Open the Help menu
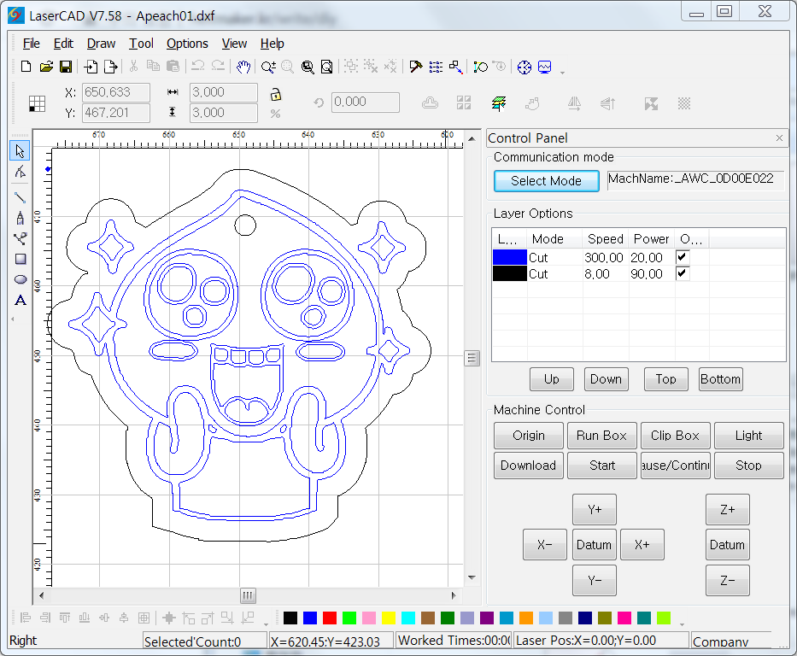This screenshot has width=797, height=656. (272, 44)
